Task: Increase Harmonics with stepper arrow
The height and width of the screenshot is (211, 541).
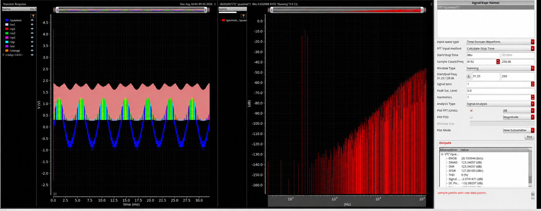Action: click(x=533, y=96)
